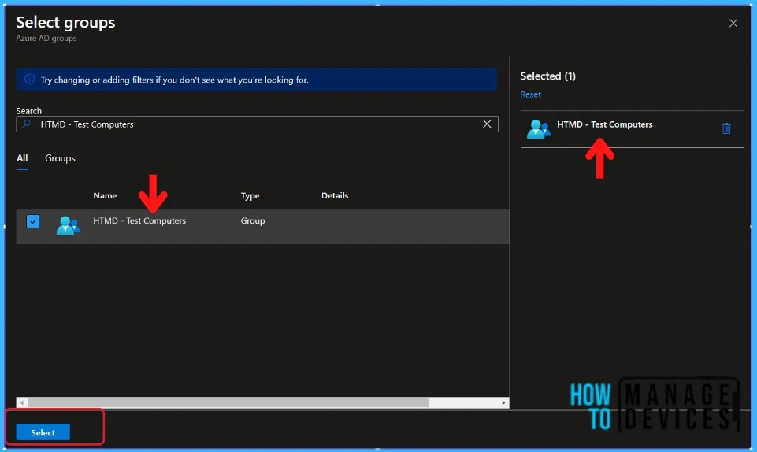Close the Select groups panel

point(733,23)
